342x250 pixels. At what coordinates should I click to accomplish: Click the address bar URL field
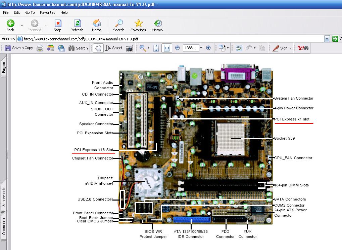170,39
